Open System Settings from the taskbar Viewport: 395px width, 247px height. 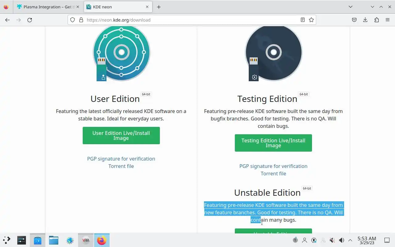click(22, 240)
